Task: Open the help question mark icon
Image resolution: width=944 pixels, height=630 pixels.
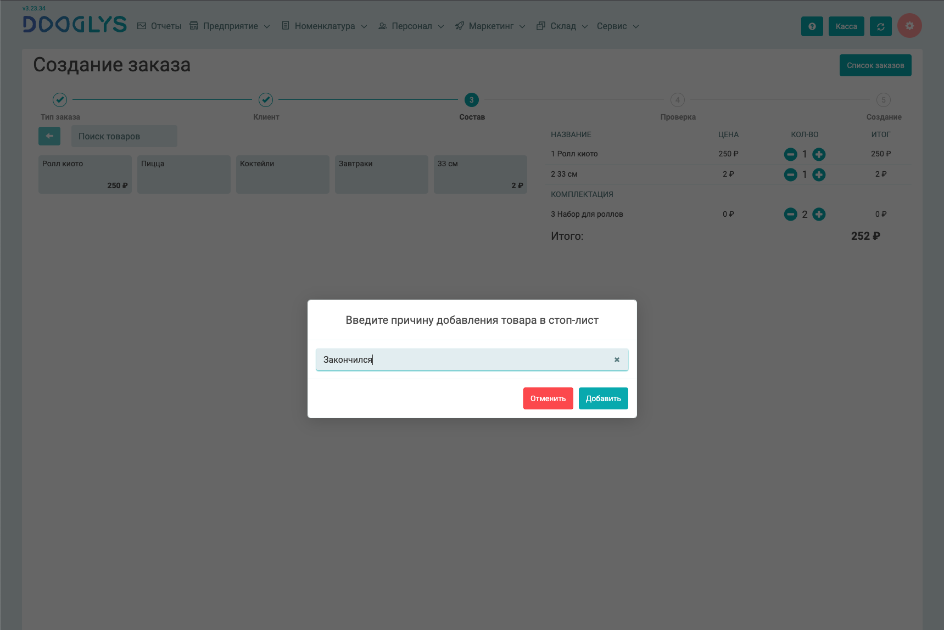Action: click(x=812, y=26)
